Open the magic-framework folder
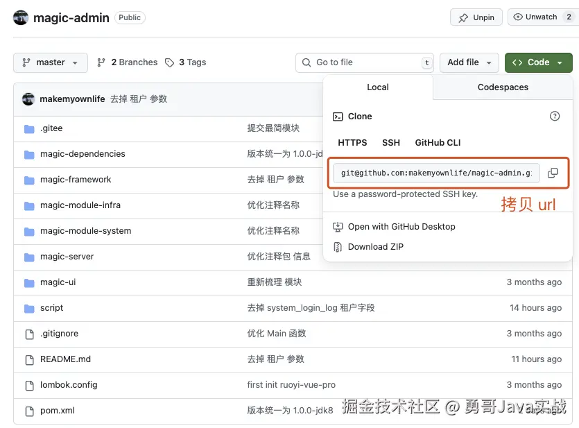Screen dimensions: 579x428 point(76,180)
